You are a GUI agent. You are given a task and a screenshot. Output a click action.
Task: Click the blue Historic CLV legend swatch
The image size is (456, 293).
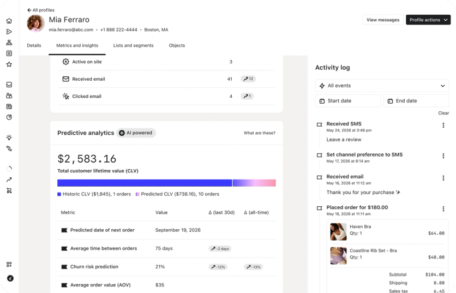pos(59,194)
